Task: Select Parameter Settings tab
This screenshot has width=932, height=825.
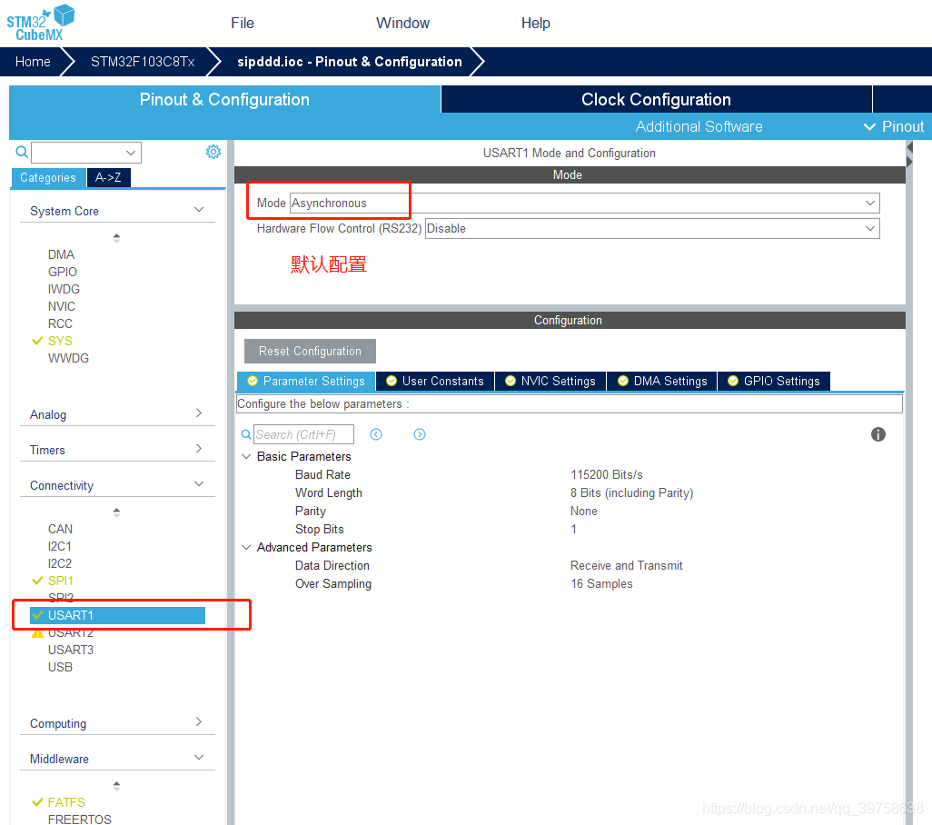Action: point(306,381)
